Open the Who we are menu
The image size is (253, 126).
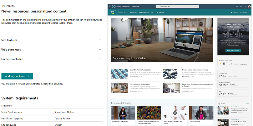[x=133, y=12]
